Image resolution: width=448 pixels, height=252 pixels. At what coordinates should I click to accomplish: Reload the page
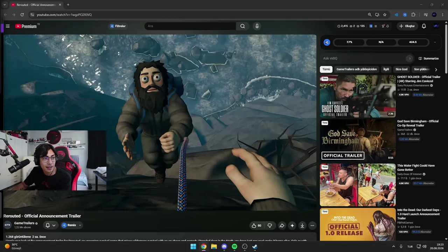pyautogui.click(x=22, y=15)
